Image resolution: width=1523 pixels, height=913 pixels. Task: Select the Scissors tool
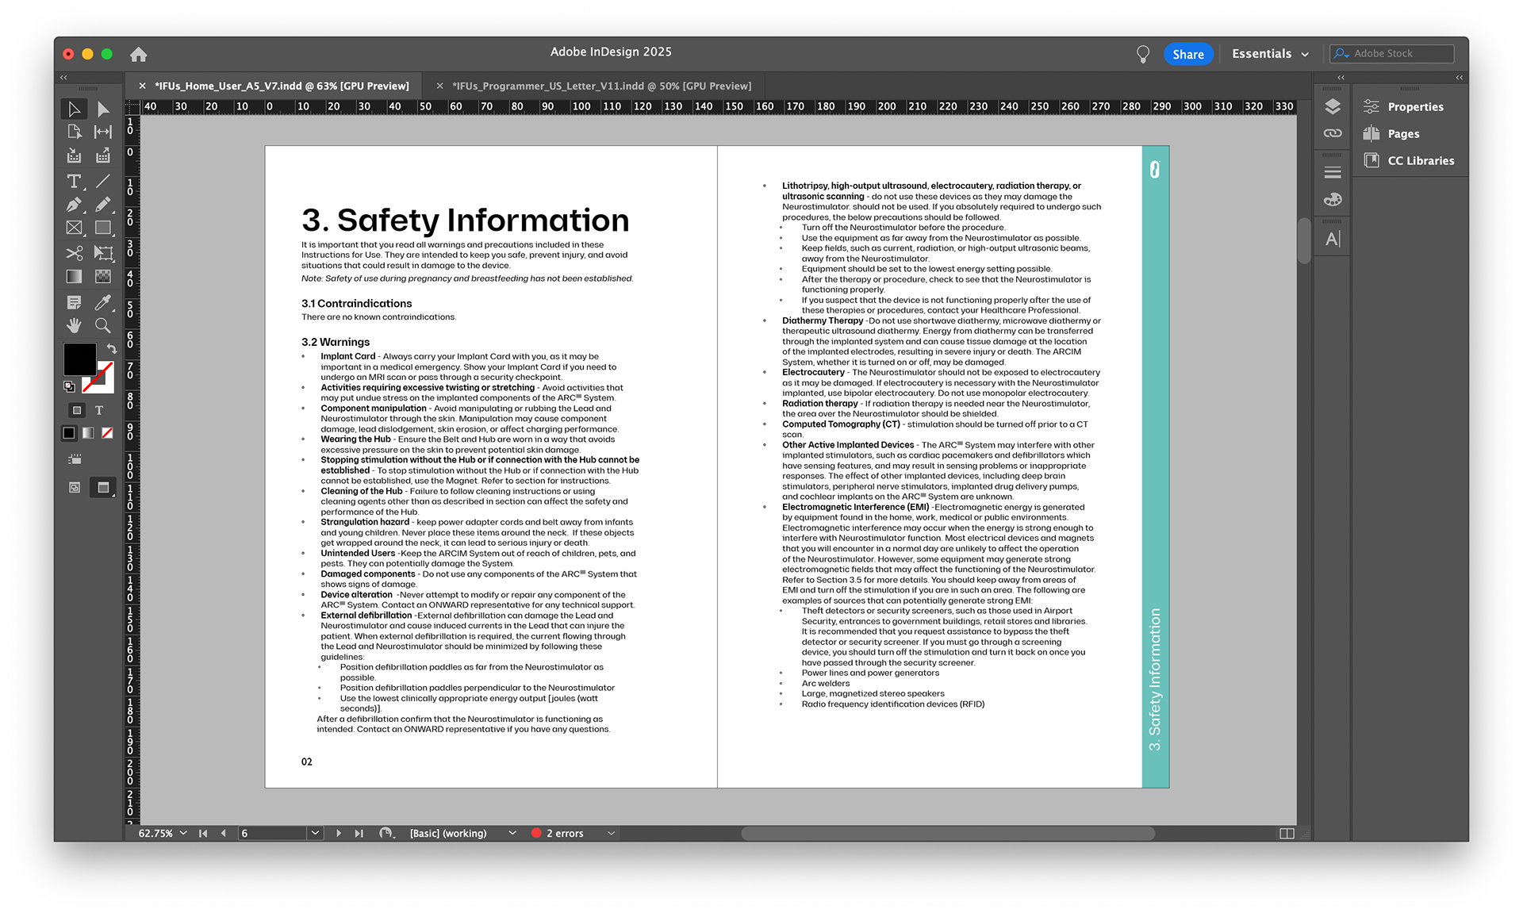[74, 253]
